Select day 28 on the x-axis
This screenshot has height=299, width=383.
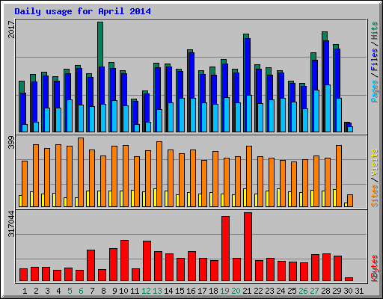tap(326, 291)
